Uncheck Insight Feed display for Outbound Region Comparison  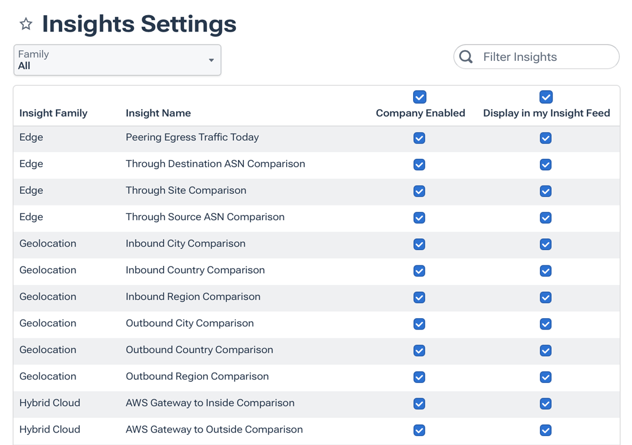pos(546,377)
